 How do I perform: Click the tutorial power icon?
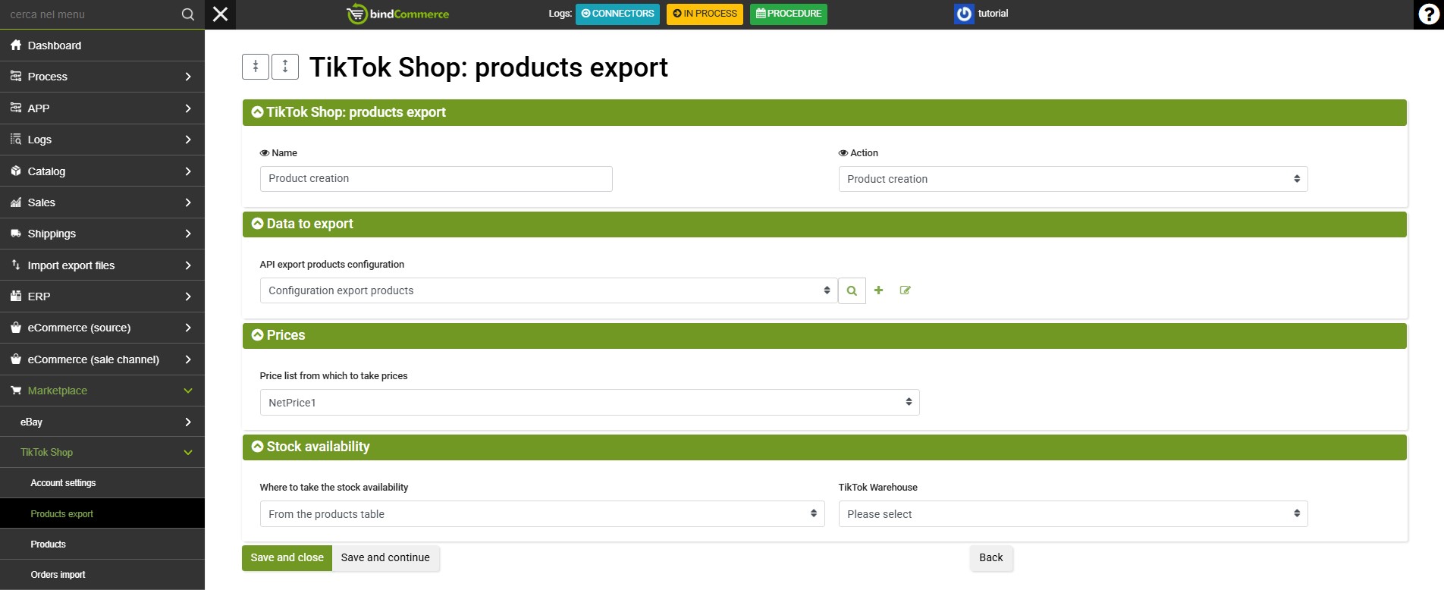coord(964,14)
